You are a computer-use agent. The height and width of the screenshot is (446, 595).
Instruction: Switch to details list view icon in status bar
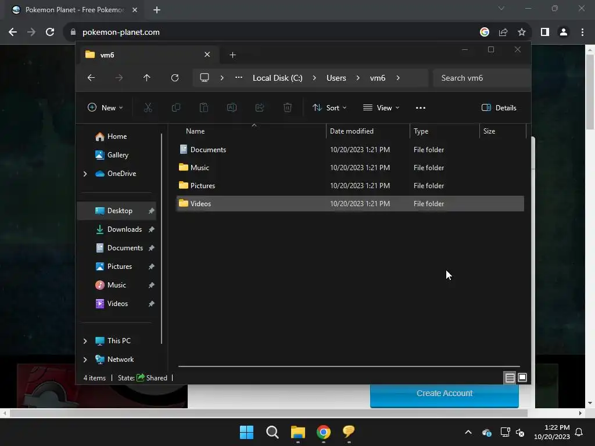(x=510, y=377)
